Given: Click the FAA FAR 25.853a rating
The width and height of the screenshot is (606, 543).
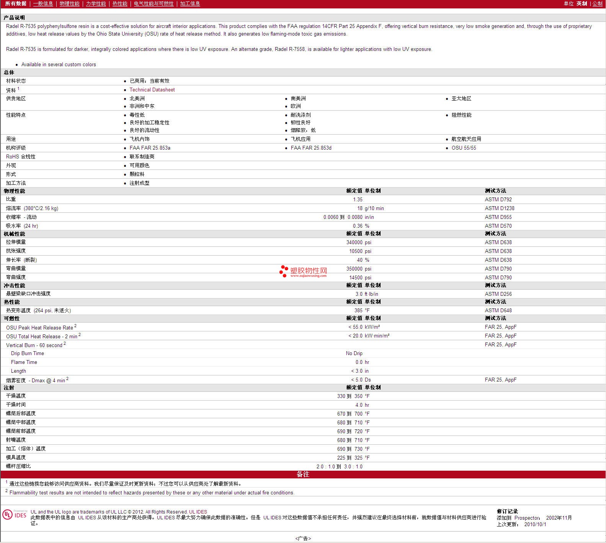Looking at the screenshot, I should (150, 148).
